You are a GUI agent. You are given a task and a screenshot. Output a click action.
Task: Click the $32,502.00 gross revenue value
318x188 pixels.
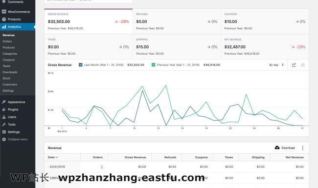tap(59, 21)
